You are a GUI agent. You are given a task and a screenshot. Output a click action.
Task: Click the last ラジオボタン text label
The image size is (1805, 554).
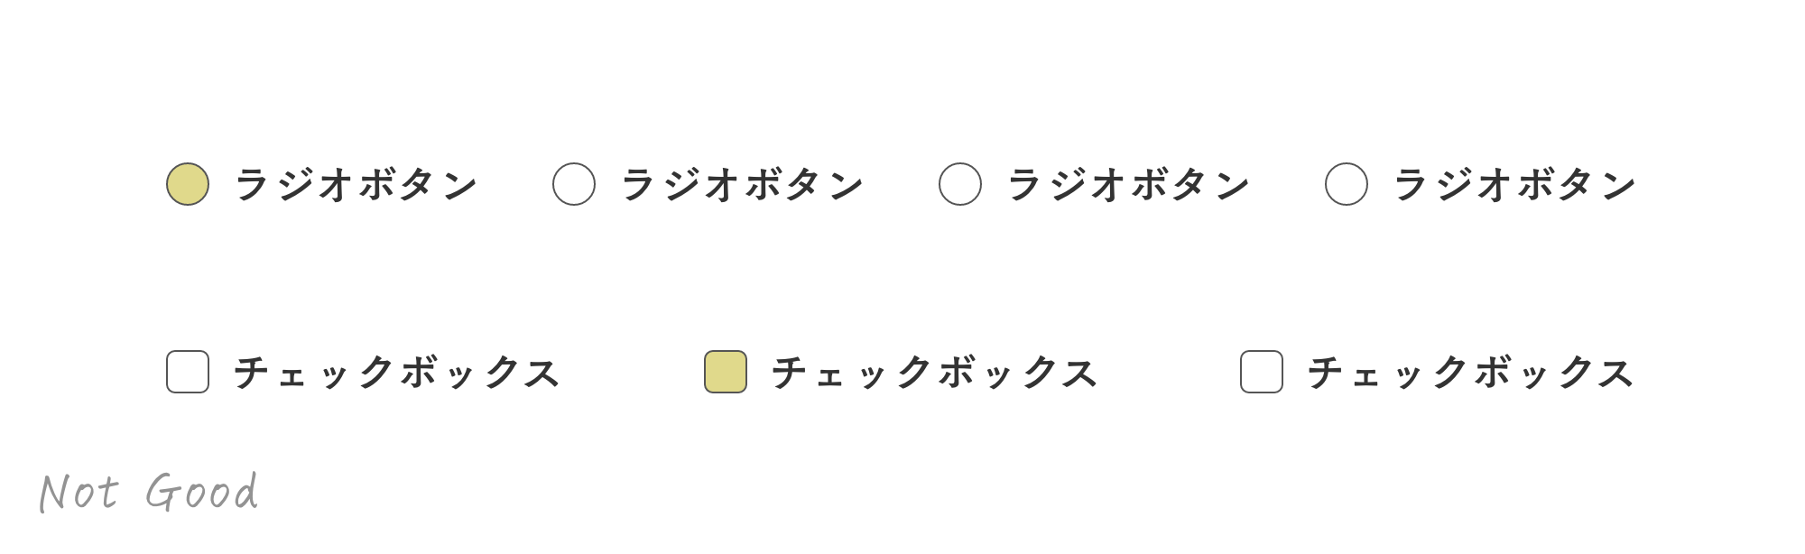coord(1514,185)
